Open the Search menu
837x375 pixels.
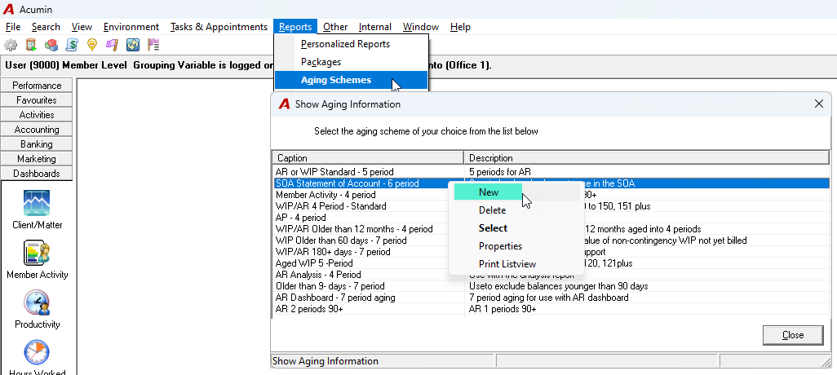click(x=46, y=27)
